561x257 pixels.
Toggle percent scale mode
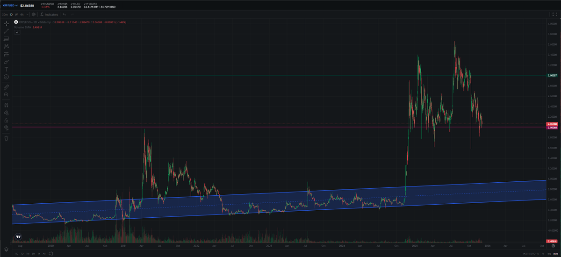543,254
